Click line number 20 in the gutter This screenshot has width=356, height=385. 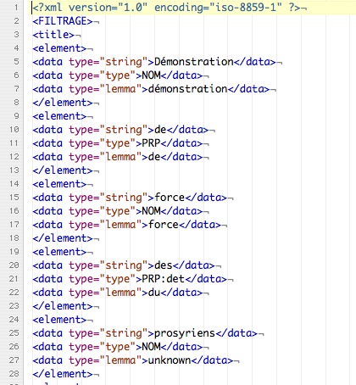click(x=14, y=265)
